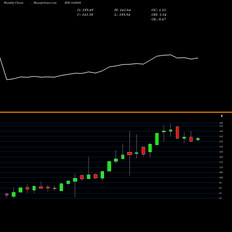
Task: Click the low value "L: 138.84"
Action: (122, 15)
